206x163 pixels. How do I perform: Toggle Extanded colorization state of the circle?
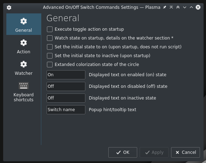50,65
